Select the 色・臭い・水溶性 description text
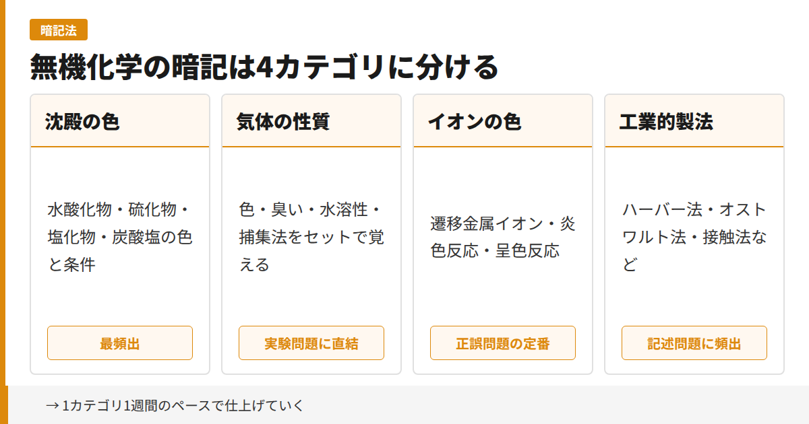The height and width of the screenshot is (424, 809). pyautogui.click(x=311, y=237)
